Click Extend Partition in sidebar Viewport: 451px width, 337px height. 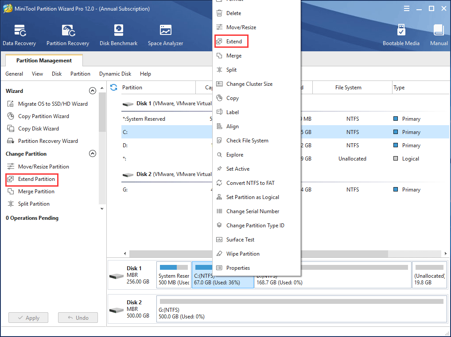click(36, 179)
